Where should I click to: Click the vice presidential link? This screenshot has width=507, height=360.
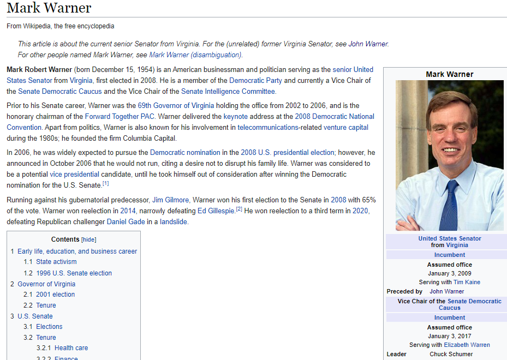[74, 175]
